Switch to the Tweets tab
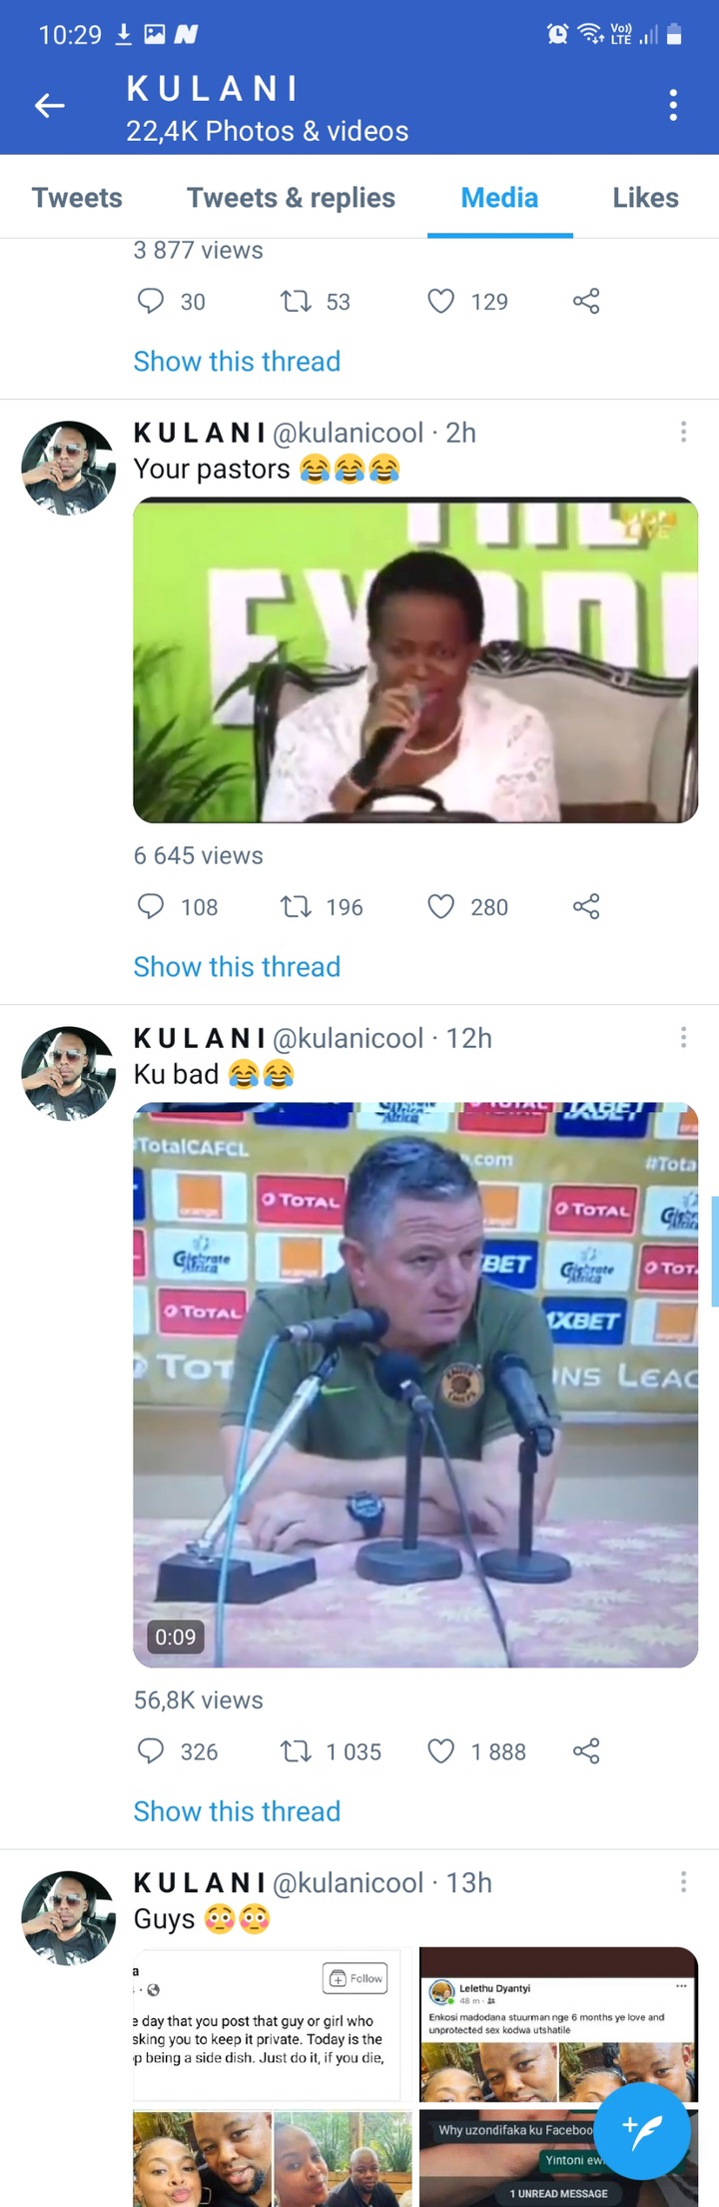 pos(77,198)
